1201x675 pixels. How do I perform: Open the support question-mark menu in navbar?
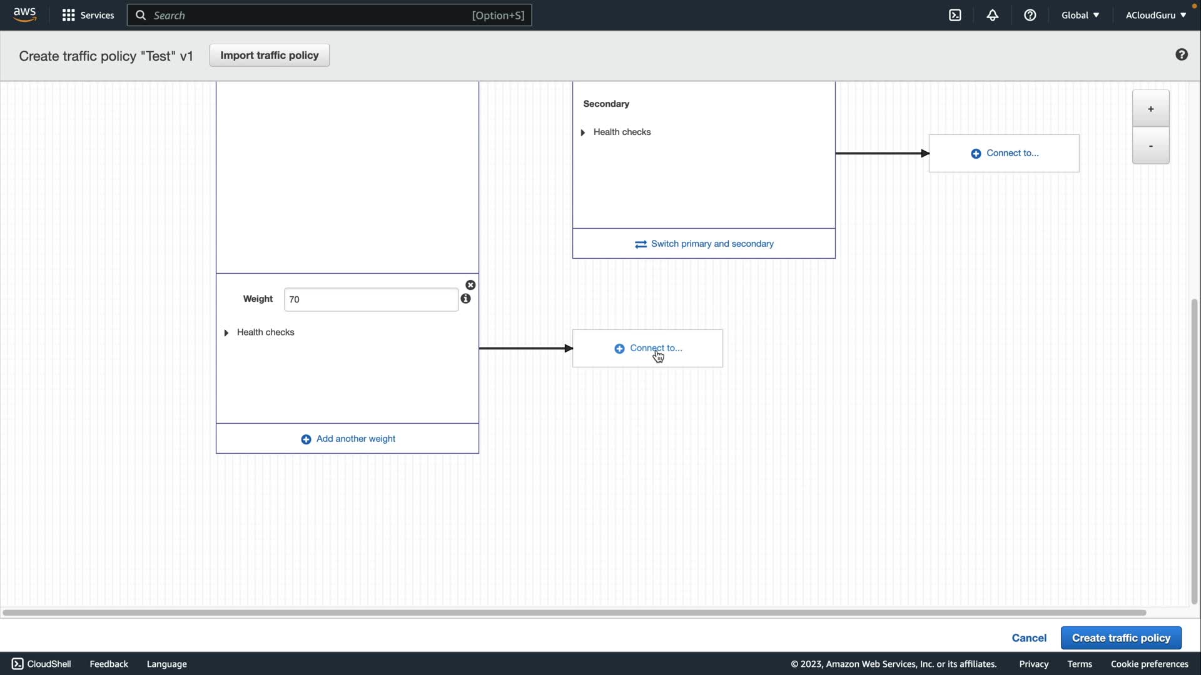1030,15
